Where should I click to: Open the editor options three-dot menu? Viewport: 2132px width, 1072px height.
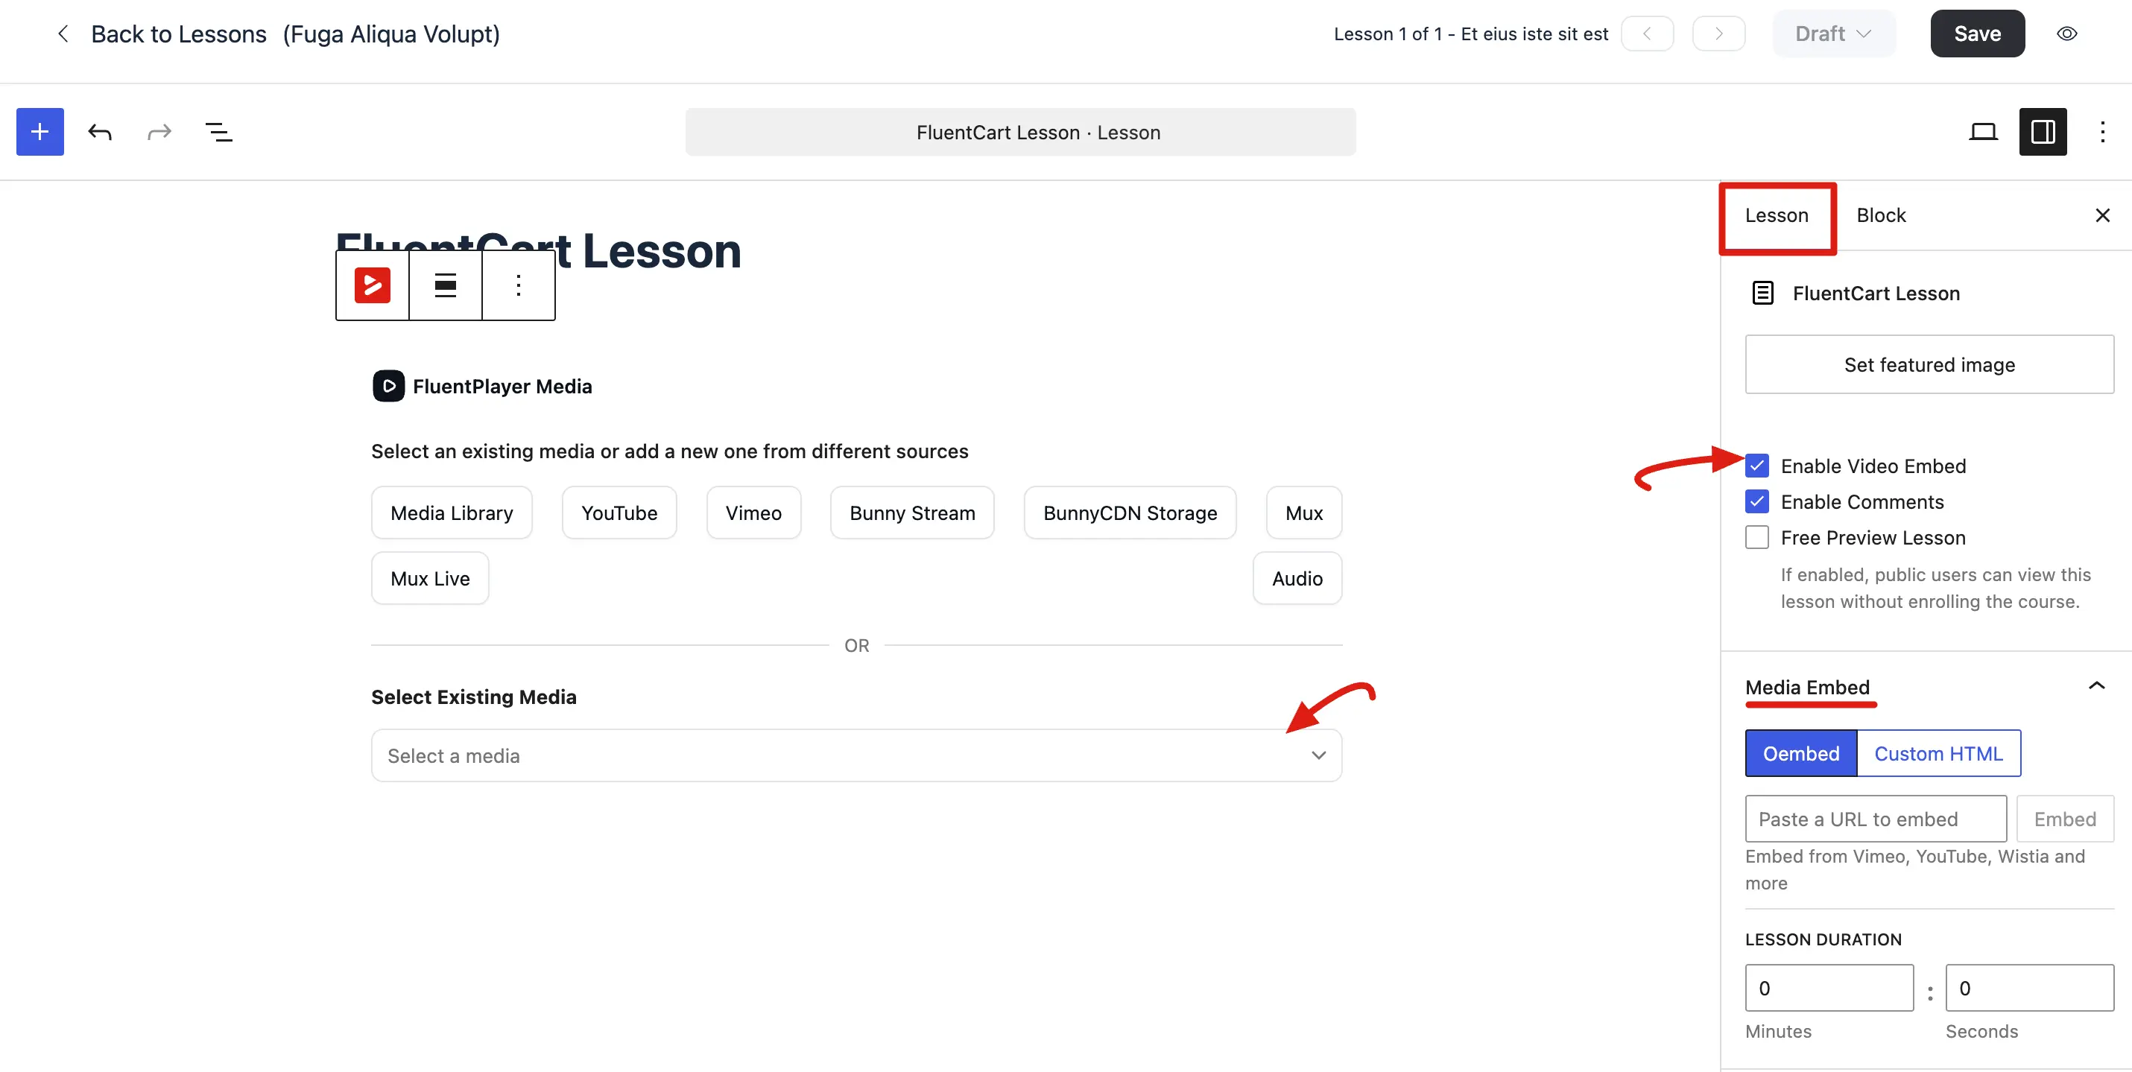coord(2102,132)
